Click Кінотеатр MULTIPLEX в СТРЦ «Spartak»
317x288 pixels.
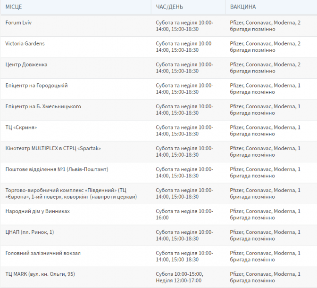tap(53, 148)
